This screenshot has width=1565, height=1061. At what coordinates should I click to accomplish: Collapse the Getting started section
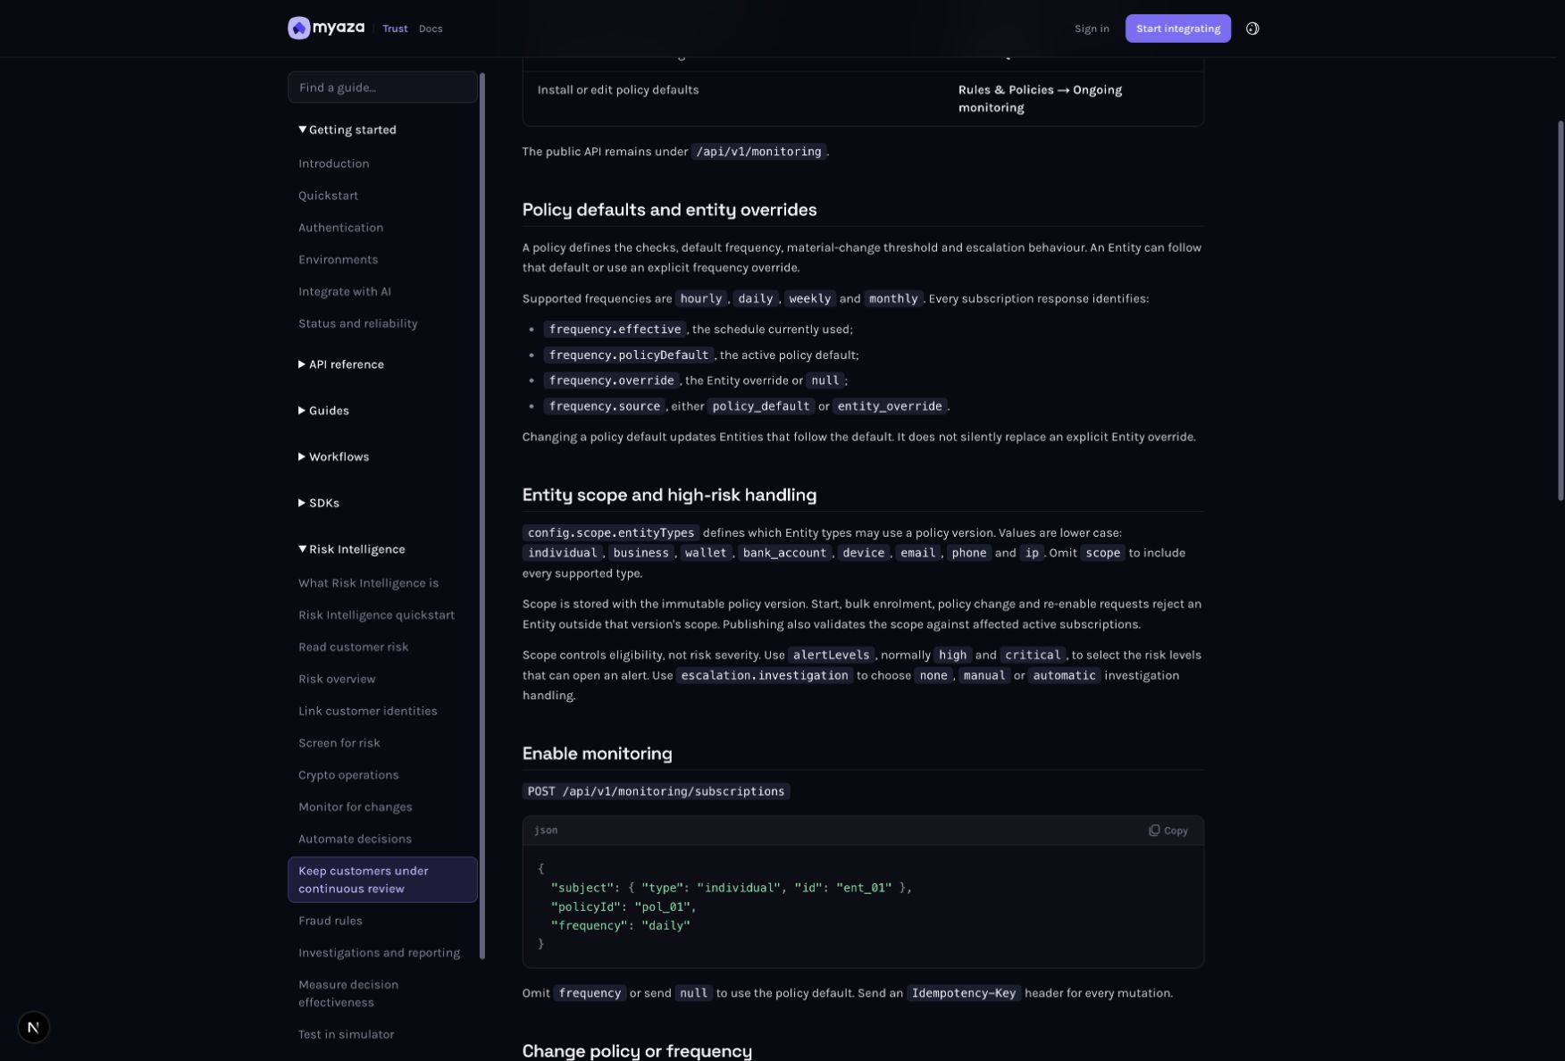[302, 129]
